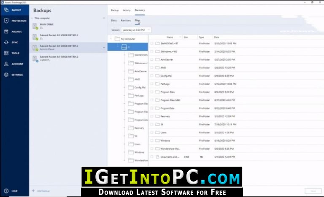
Task: Switch to the Partitions recovery sub-tab
Action: point(126,21)
